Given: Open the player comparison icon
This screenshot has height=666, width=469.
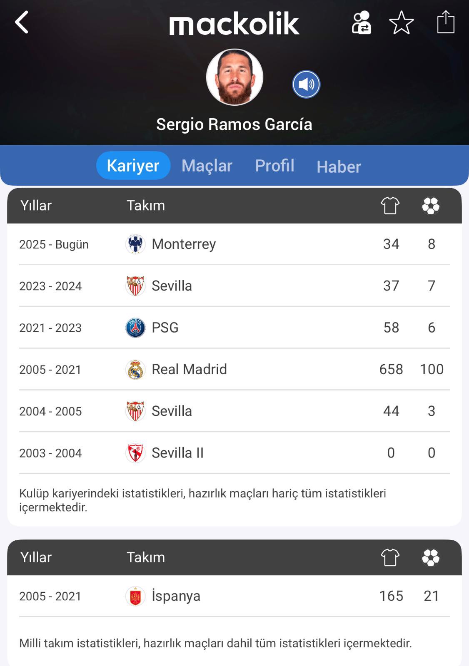Looking at the screenshot, I should [x=361, y=22].
